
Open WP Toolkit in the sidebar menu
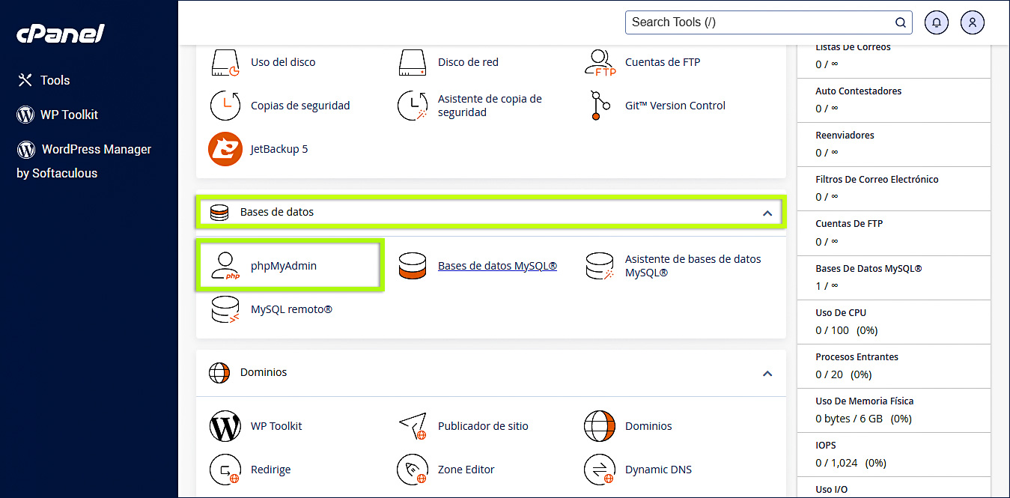[x=70, y=115]
